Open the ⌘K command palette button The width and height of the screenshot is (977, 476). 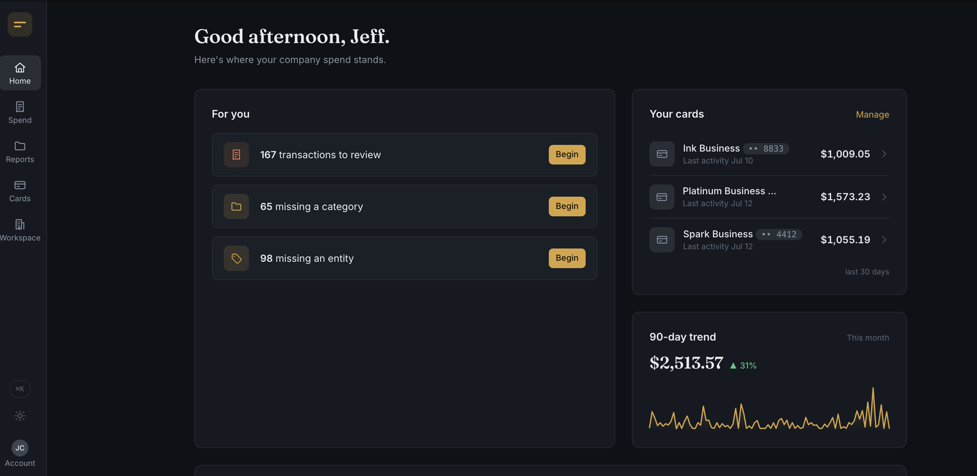coord(20,389)
